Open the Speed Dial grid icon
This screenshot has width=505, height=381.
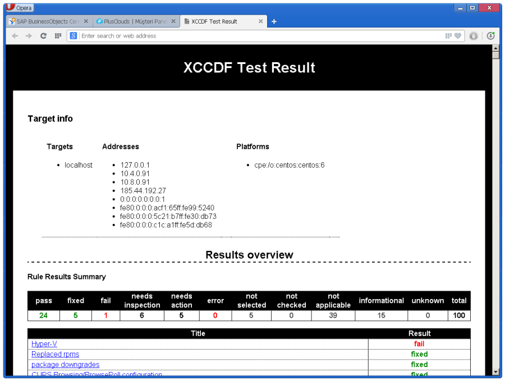pyautogui.click(x=58, y=36)
